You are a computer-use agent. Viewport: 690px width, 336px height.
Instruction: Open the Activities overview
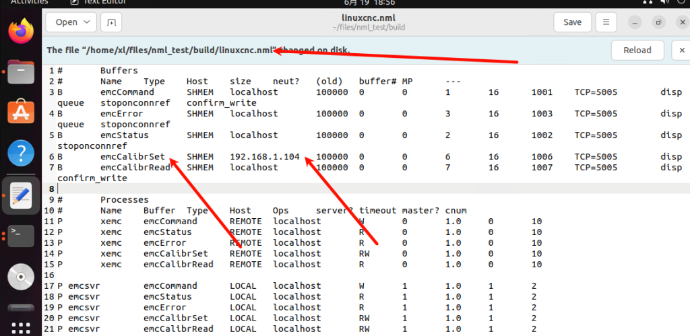point(29,2)
